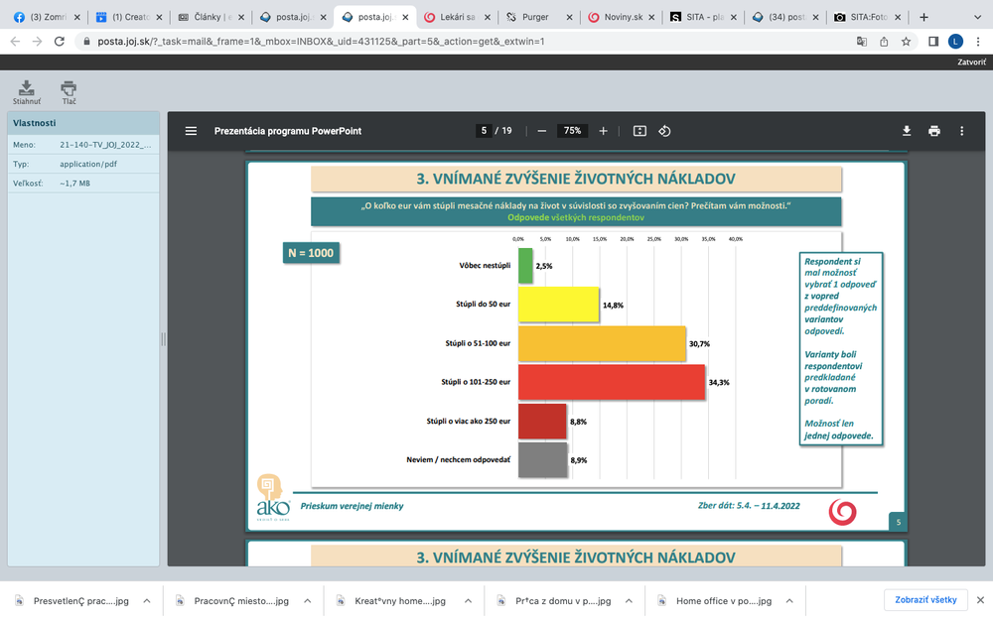Click the Zobraziť všetky button
The image size is (993, 620).
coord(924,600)
